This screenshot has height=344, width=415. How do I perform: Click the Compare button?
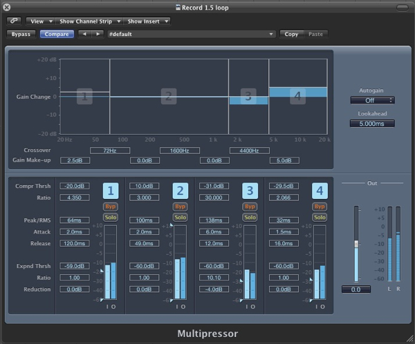pos(57,34)
